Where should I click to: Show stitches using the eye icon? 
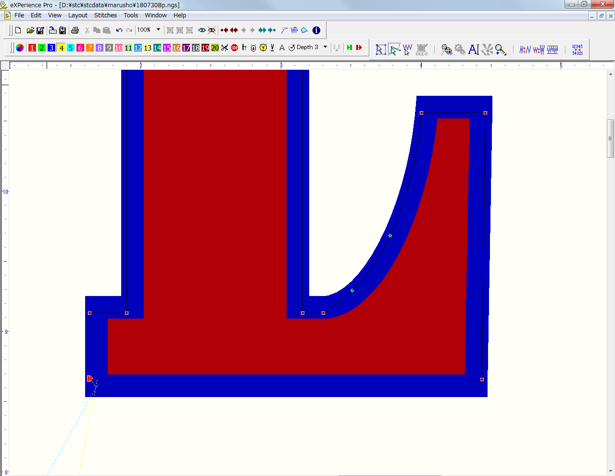pyautogui.click(x=202, y=30)
